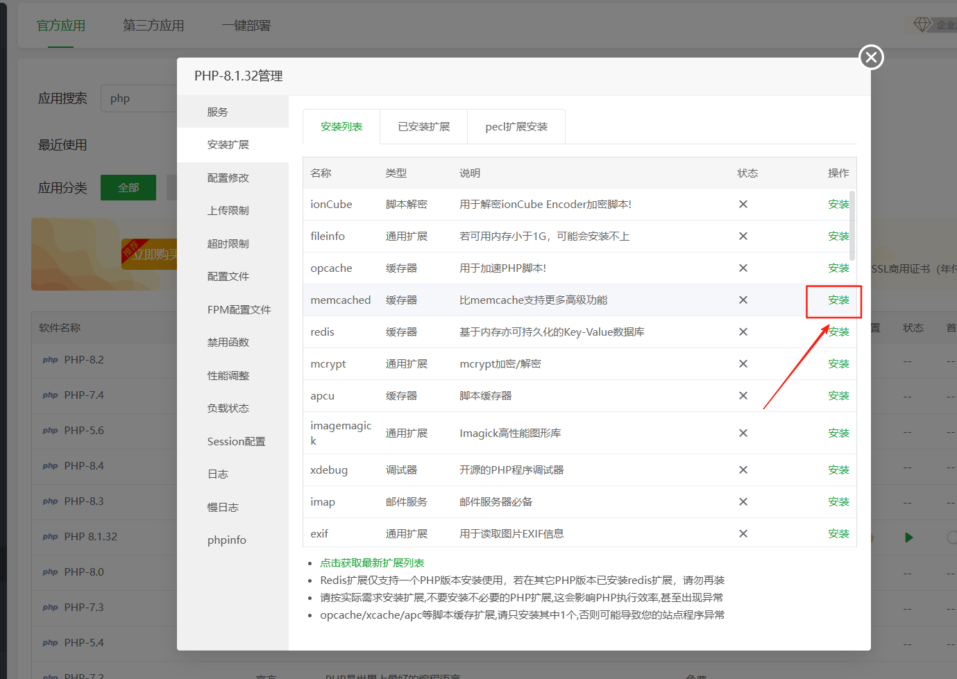Viewport: 957px width, 679px height.
Task: Click the php icon beside PHP-8.0
Action: pyautogui.click(x=50, y=572)
